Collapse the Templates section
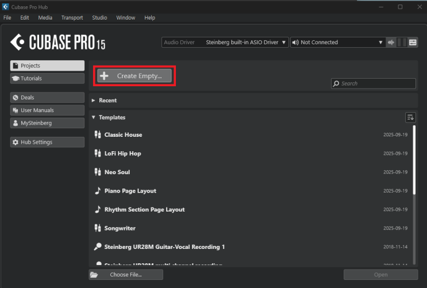Viewport: 427px width, 288px height. (94, 117)
